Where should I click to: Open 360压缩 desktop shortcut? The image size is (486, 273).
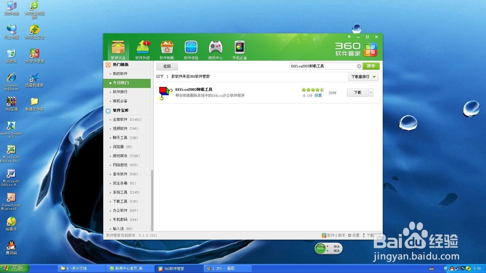coord(12,104)
